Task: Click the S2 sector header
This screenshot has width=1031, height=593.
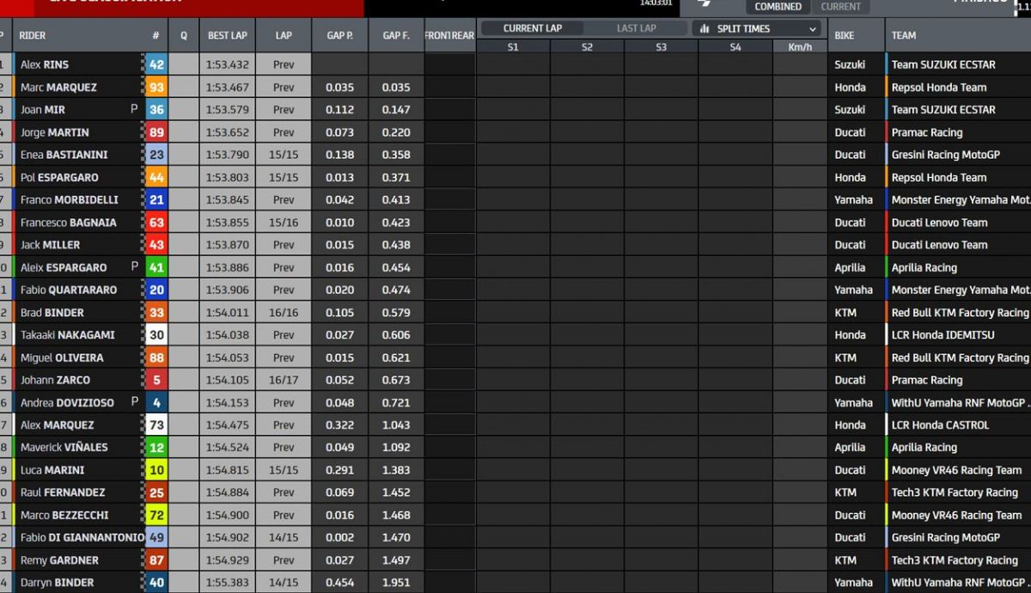Action: click(x=587, y=47)
